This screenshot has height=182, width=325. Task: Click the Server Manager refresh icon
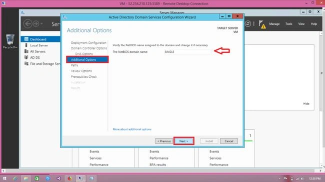248,24
